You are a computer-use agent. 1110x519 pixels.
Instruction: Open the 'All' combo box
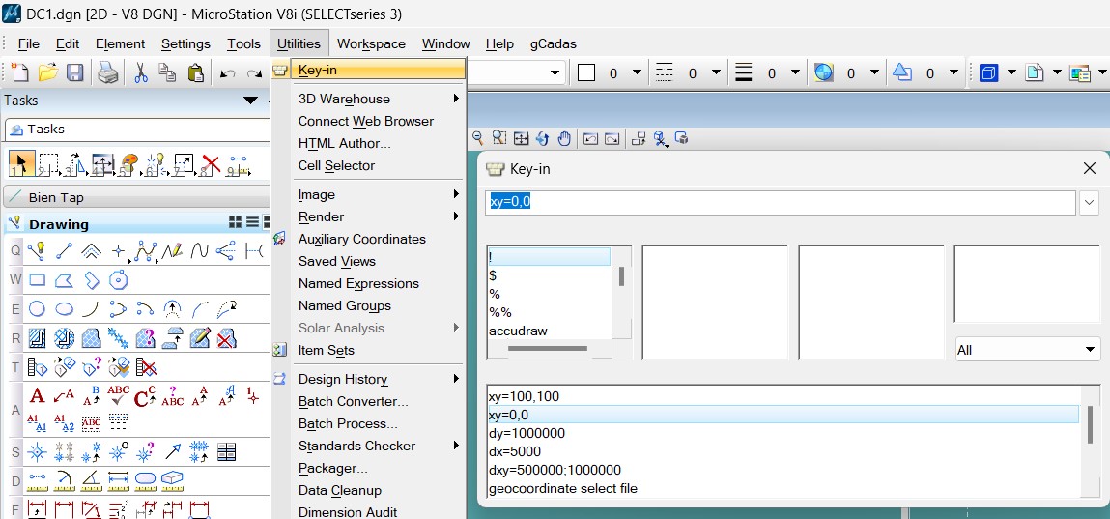(1027, 350)
